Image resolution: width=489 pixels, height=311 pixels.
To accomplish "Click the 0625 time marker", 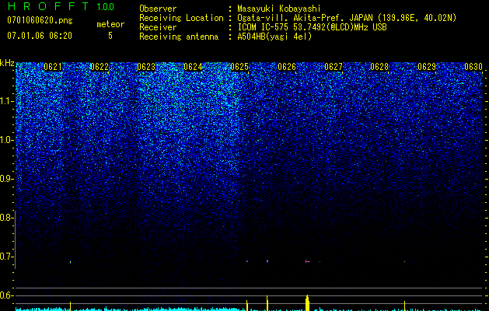I will [x=239, y=67].
